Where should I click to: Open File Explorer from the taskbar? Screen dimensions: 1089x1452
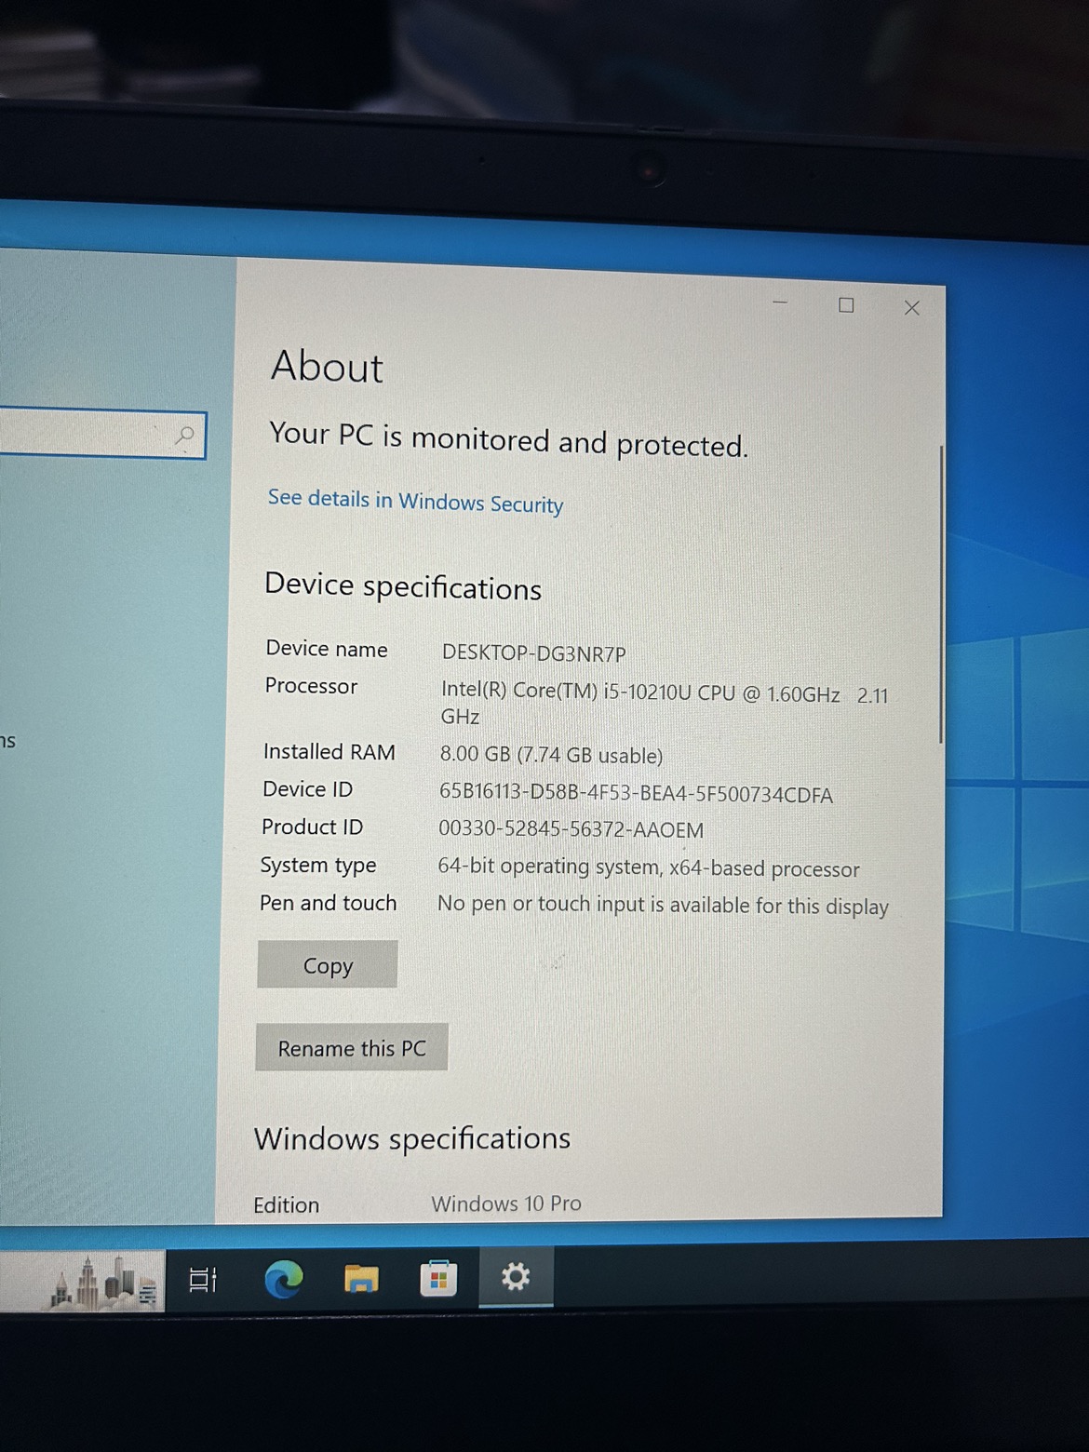(361, 1279)
